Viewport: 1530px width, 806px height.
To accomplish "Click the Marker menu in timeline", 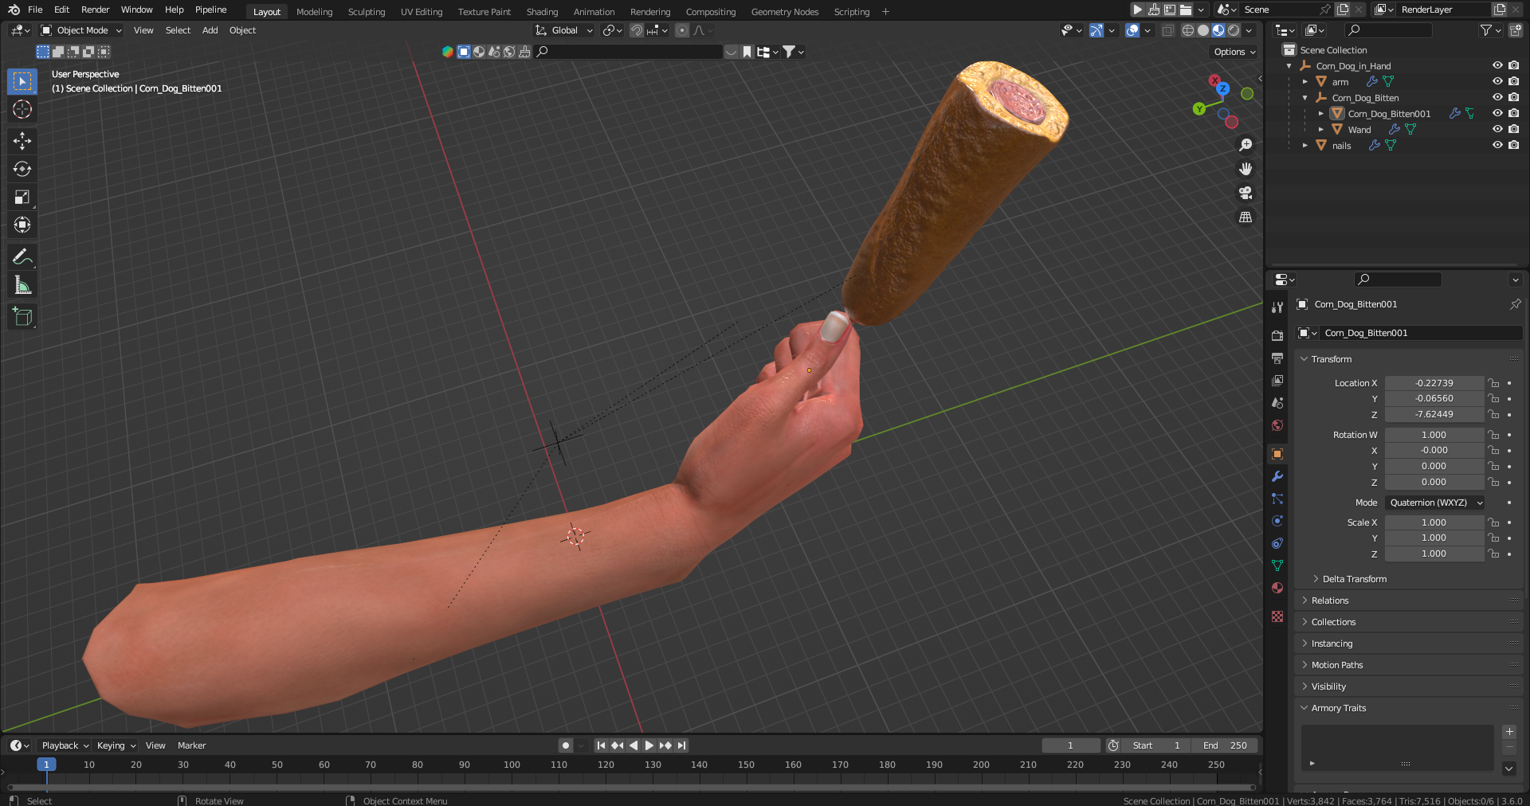I will (x=191, y=745).
